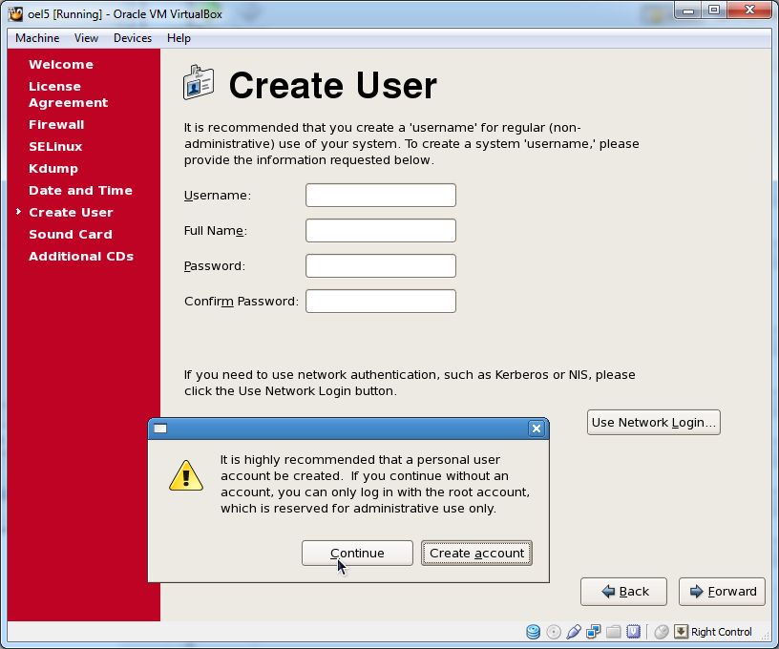This screenshot has width=779, height=649.
Task: Open the View menu
Action: (x=86, y=38)
